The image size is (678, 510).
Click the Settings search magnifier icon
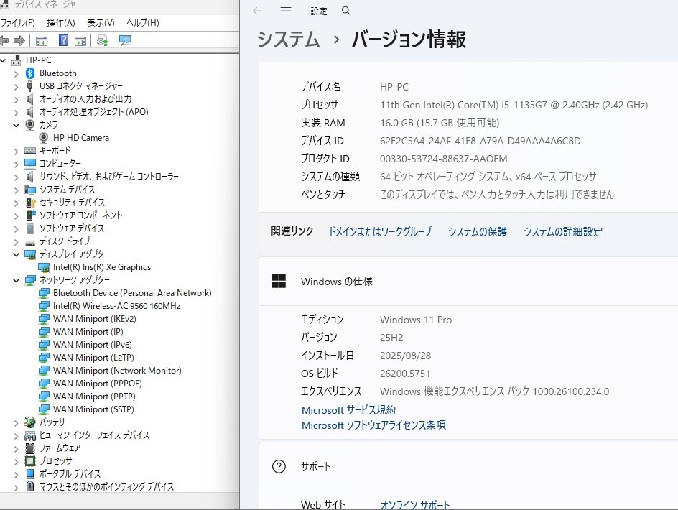(346, 11)
